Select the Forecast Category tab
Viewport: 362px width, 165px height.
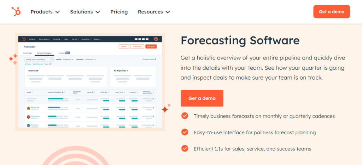click(x=45, y=53)
